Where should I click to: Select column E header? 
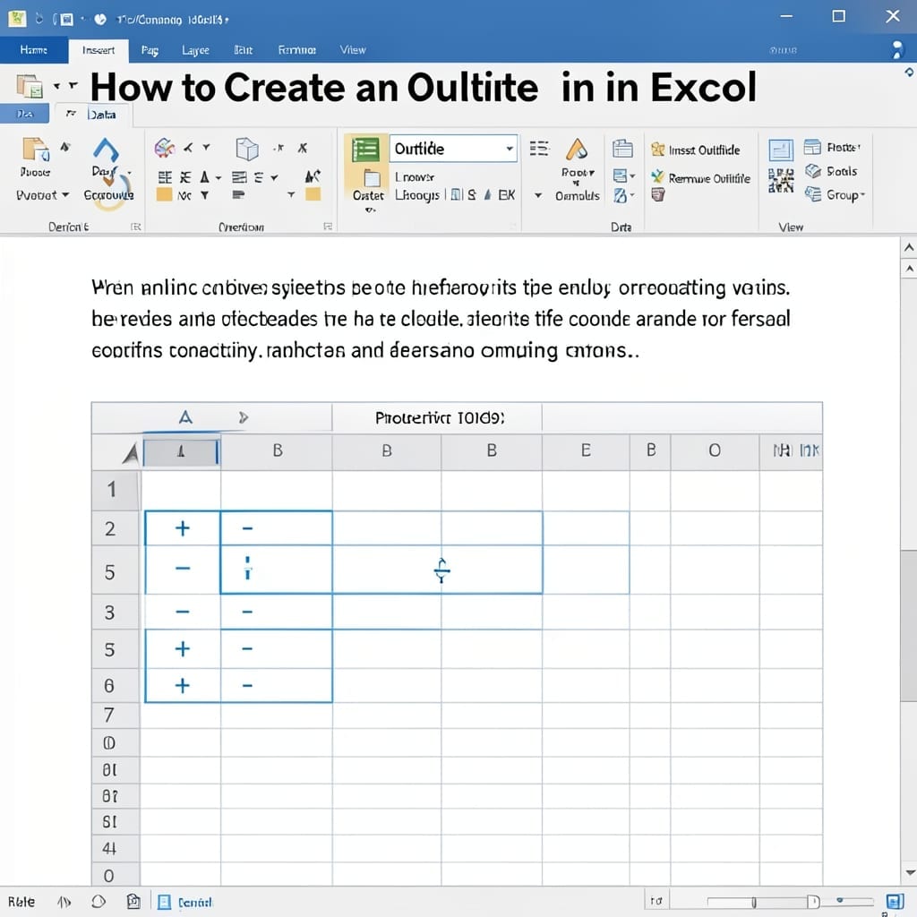[586, 450]
